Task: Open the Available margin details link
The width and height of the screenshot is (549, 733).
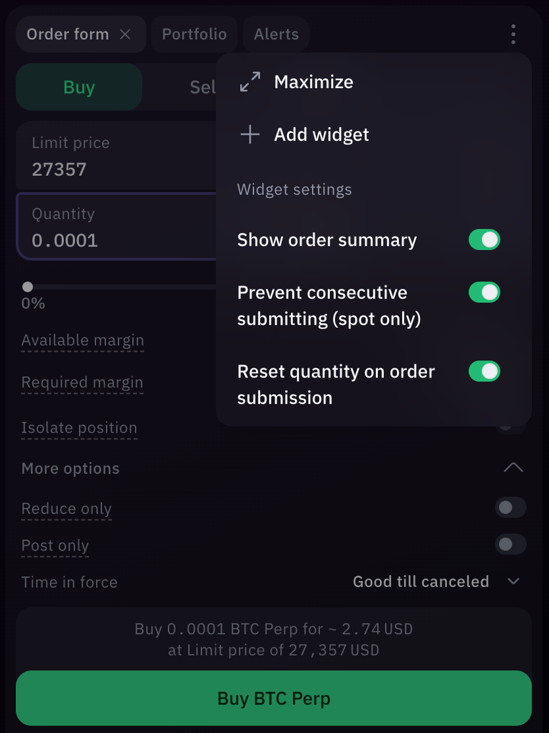Action: pyautogui.click(x=82, y=340)
